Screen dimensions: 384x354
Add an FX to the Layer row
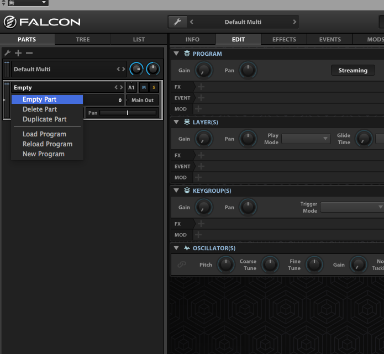201,155
